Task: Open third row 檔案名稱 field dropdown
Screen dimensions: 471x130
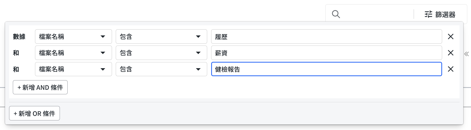Action: click(x=73, y=69)
